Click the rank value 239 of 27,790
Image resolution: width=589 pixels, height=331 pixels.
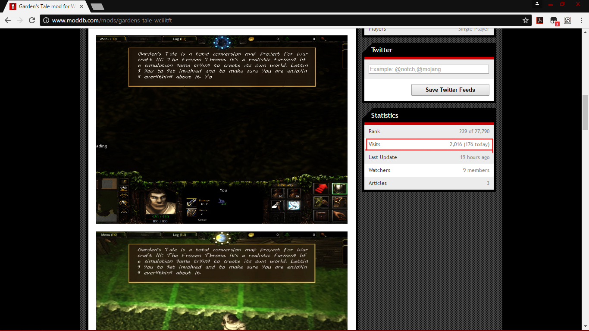[474, 131]
